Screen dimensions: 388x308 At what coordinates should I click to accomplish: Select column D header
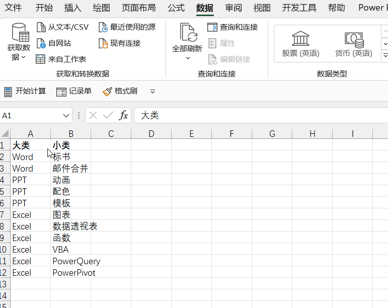[x=151, y=133]
